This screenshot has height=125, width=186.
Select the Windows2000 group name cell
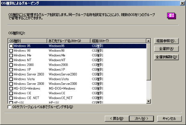click(x=58, y=65)
